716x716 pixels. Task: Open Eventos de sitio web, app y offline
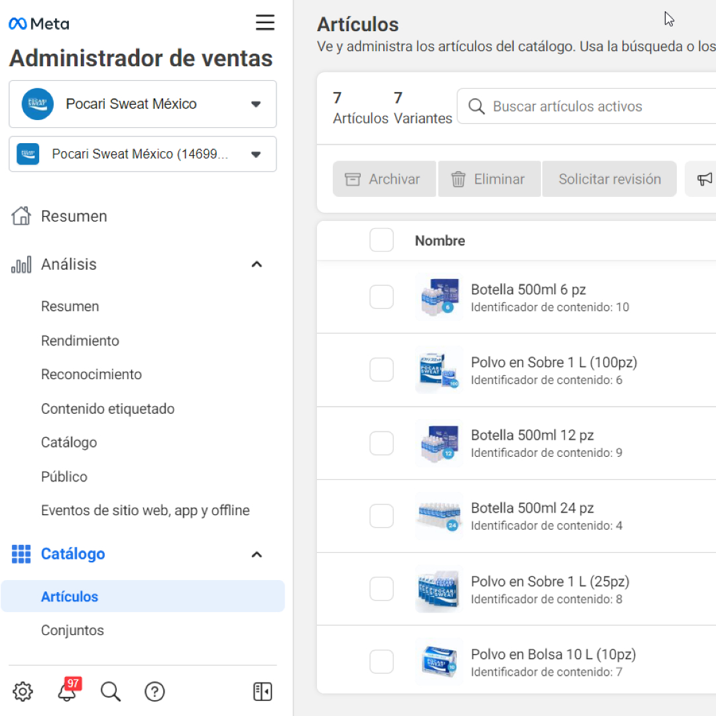(x=145, y=510)
